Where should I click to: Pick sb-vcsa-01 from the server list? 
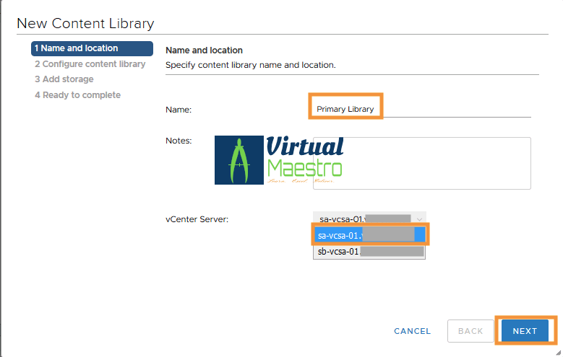[x=369, y=252]
